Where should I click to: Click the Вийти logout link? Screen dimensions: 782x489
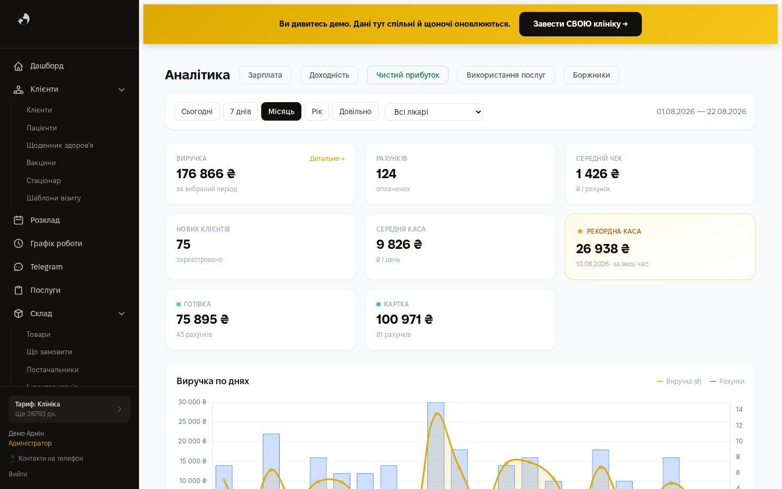pos(18,474)
